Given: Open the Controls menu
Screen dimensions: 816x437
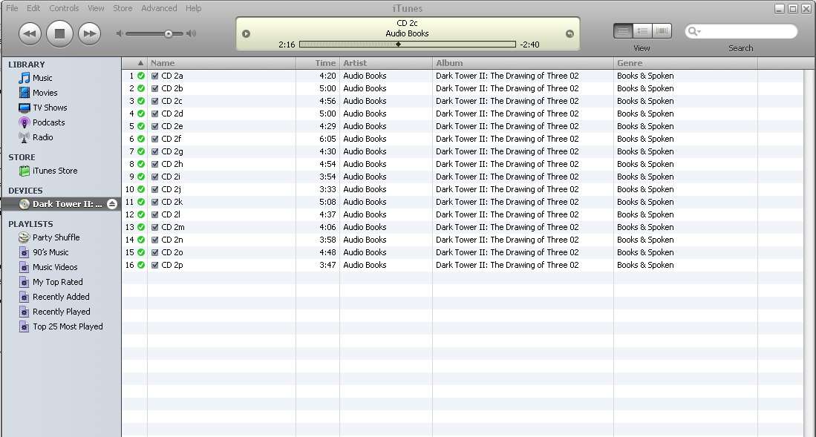Looking at the screenshot, I should [64, 8].
